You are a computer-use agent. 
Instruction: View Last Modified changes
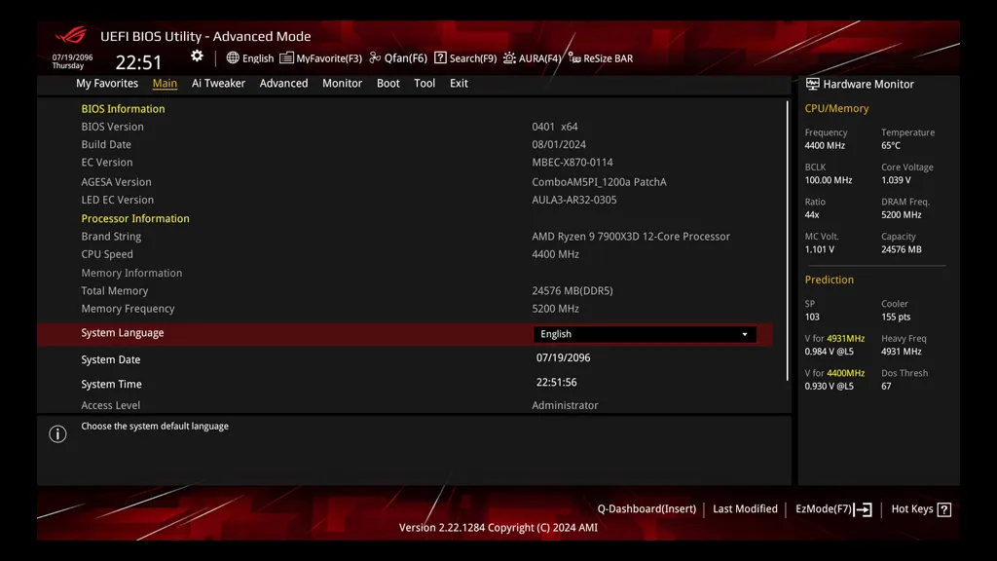coord(745,508)
